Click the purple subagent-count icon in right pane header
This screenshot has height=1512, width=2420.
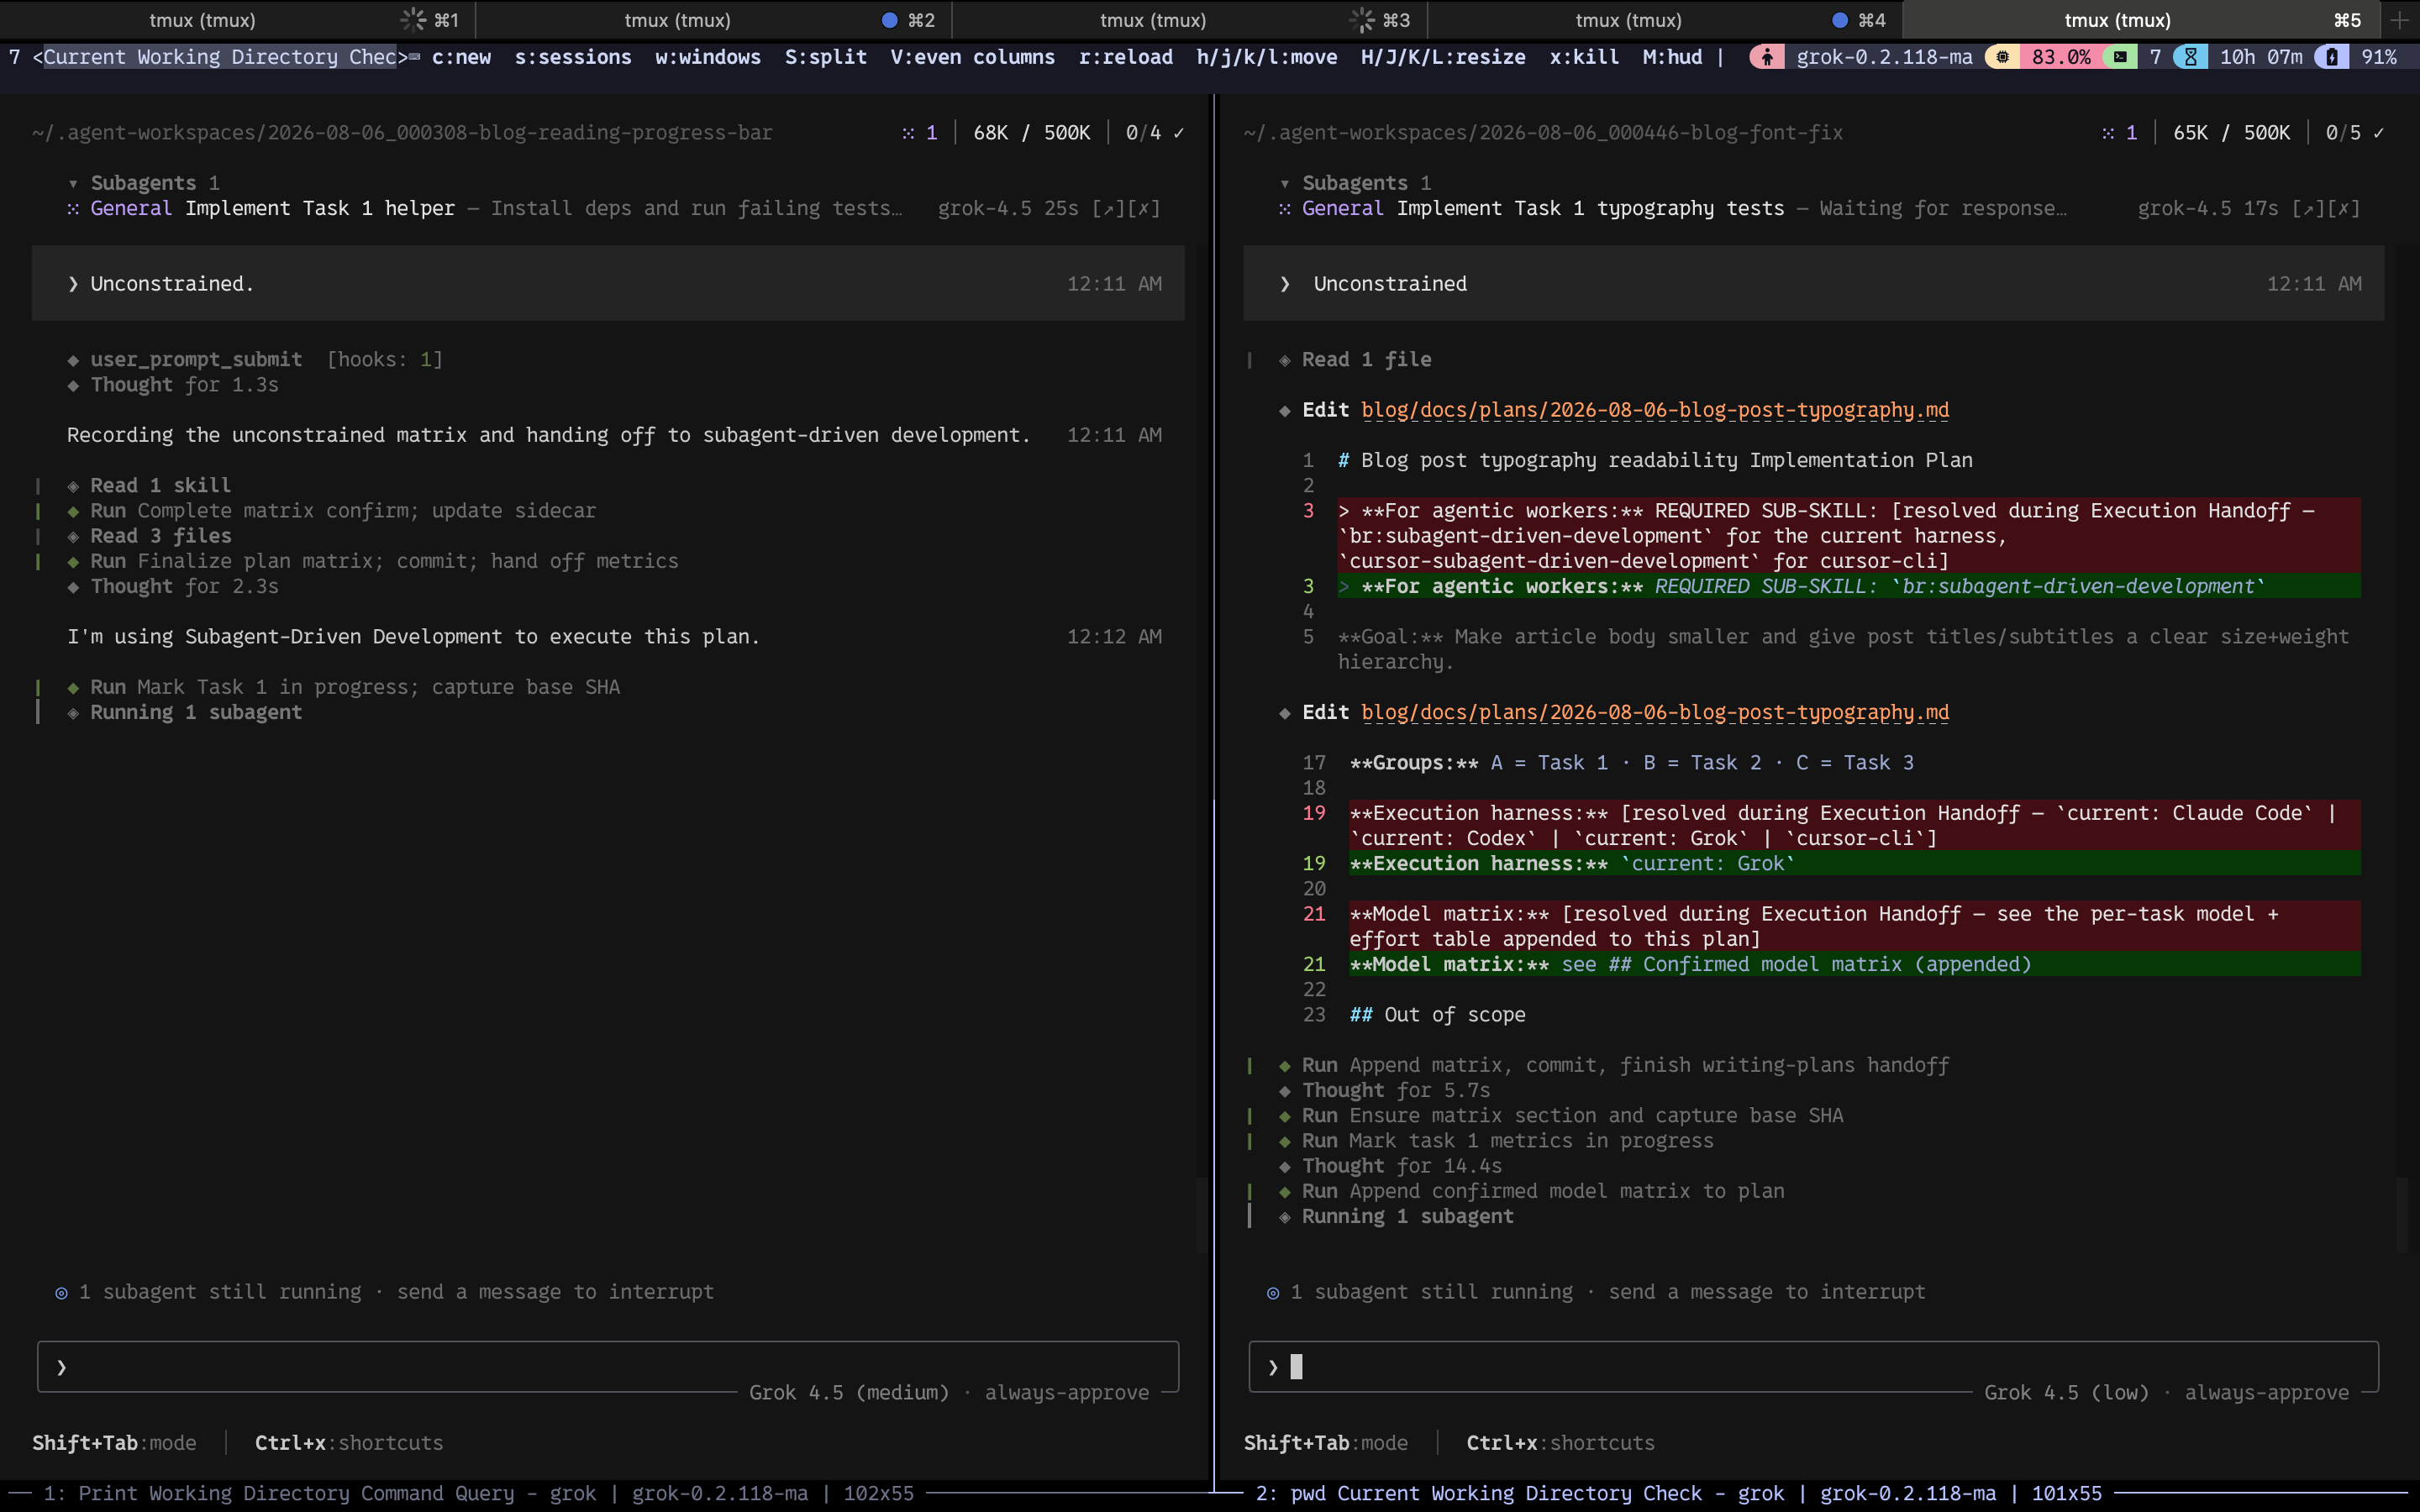(2108, 133)
